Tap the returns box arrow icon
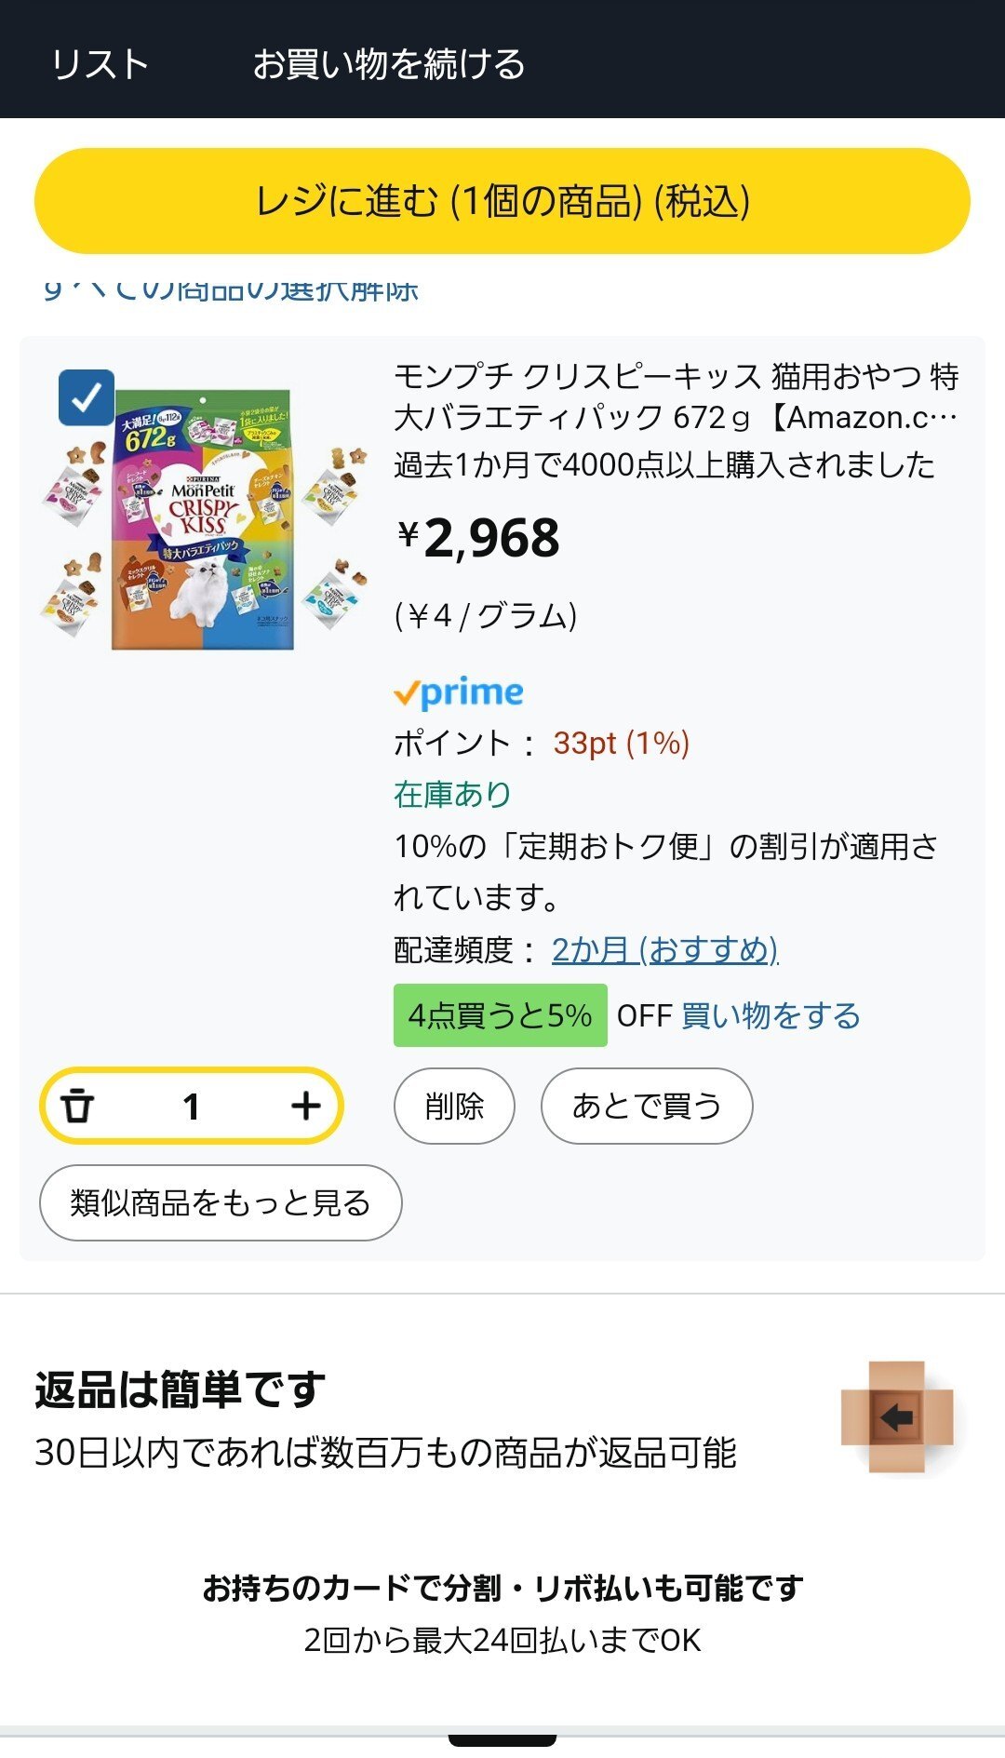 click(896, 1416)
